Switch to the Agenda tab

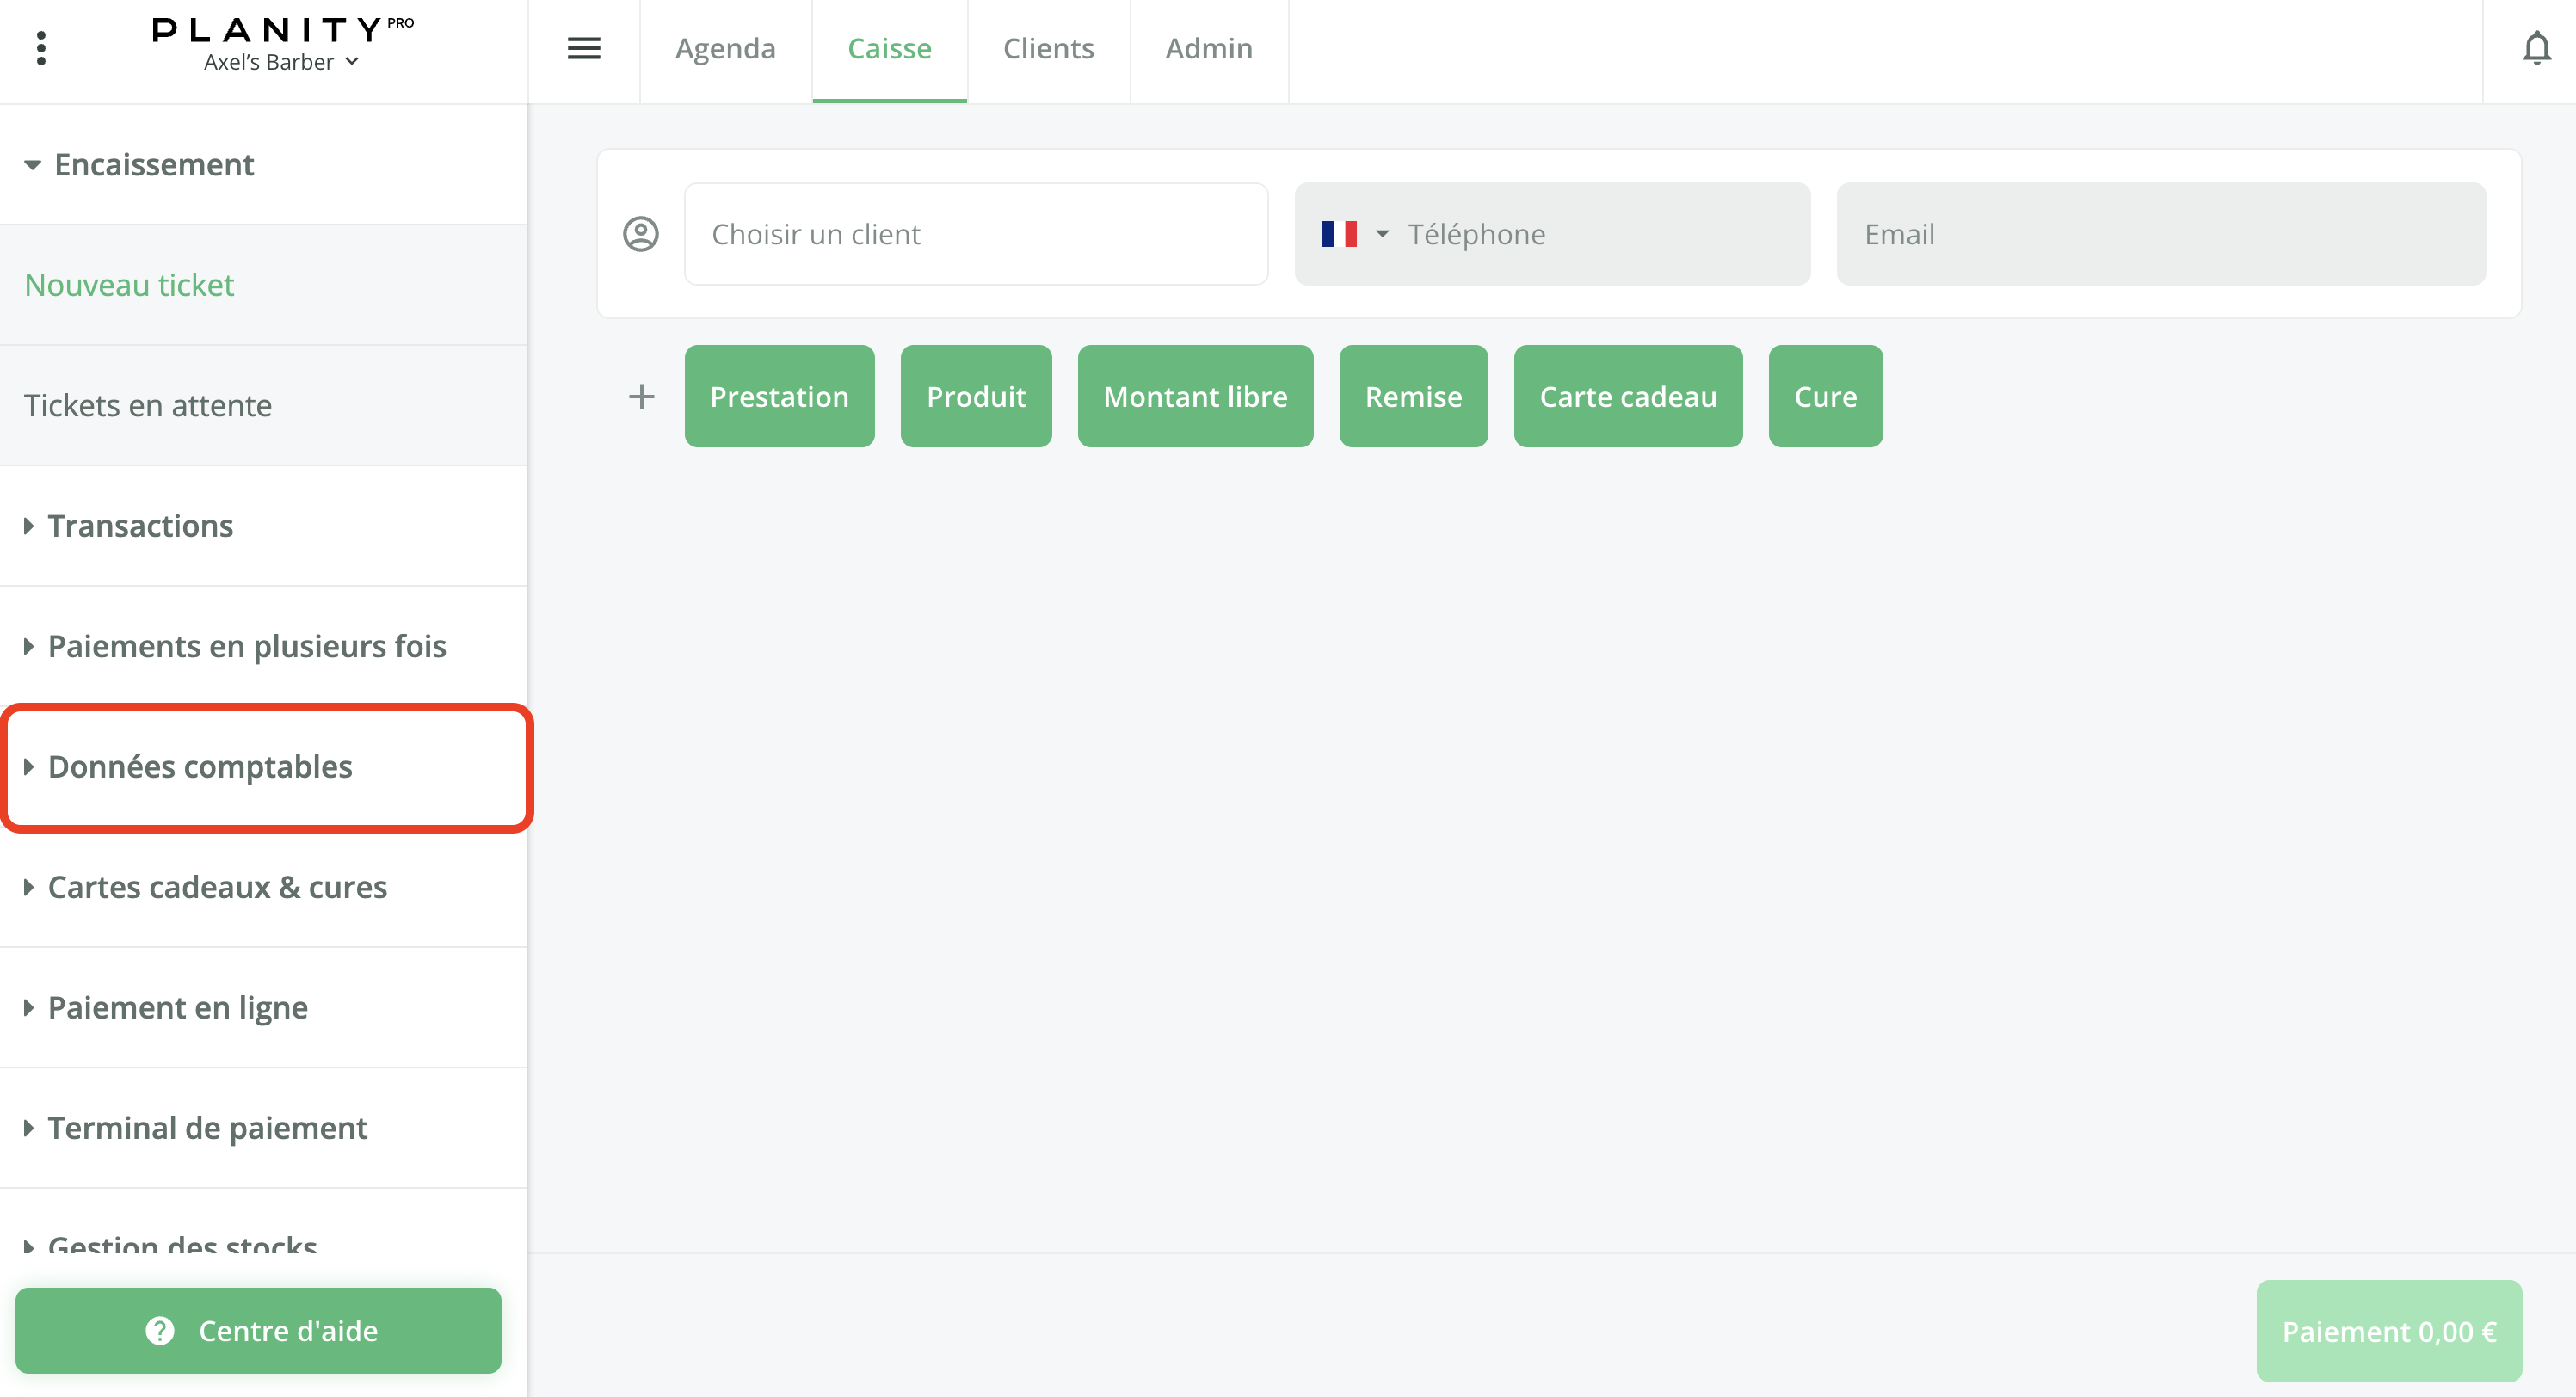click(725, 48)
